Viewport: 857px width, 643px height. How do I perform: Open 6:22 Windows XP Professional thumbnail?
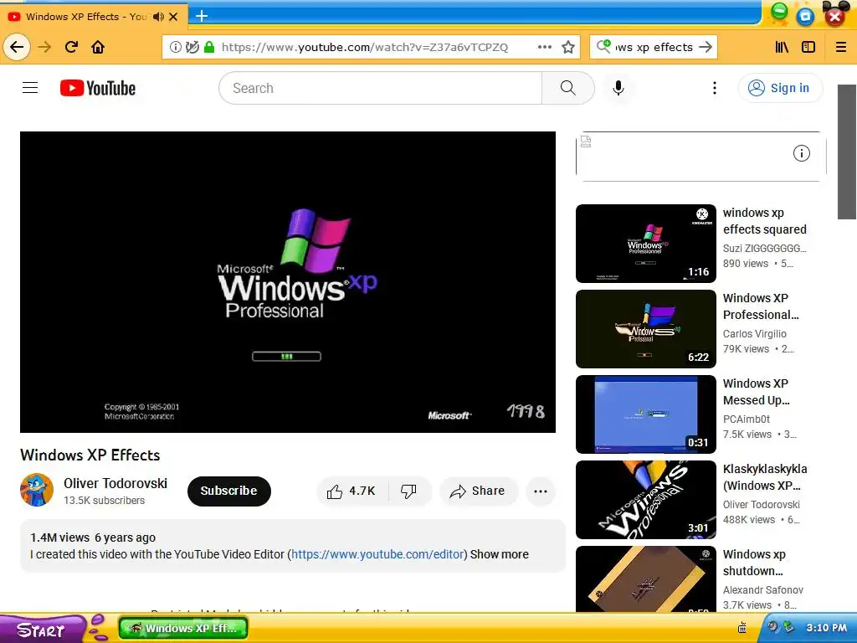point(645,328)
